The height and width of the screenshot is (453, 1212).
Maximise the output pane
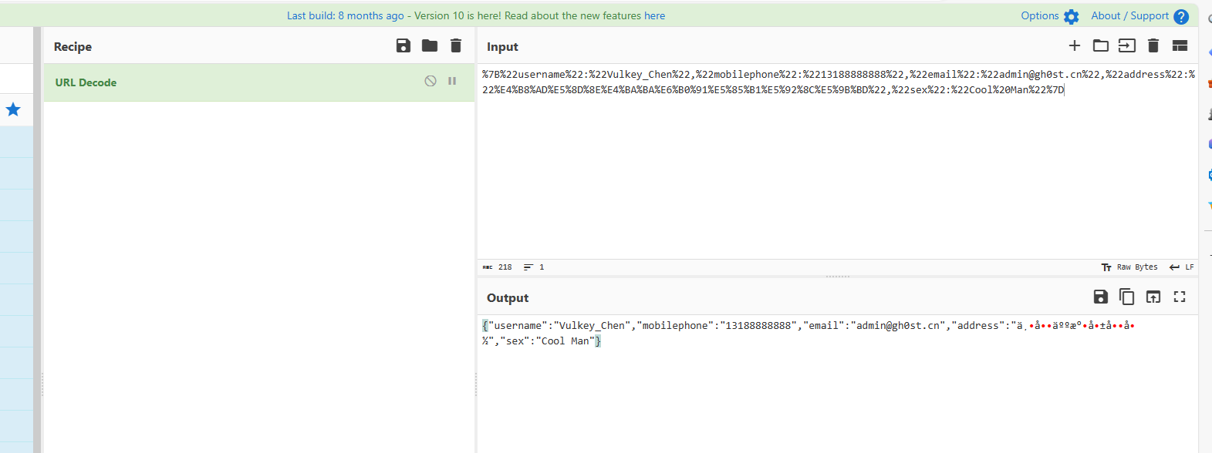coord(1180,297)
